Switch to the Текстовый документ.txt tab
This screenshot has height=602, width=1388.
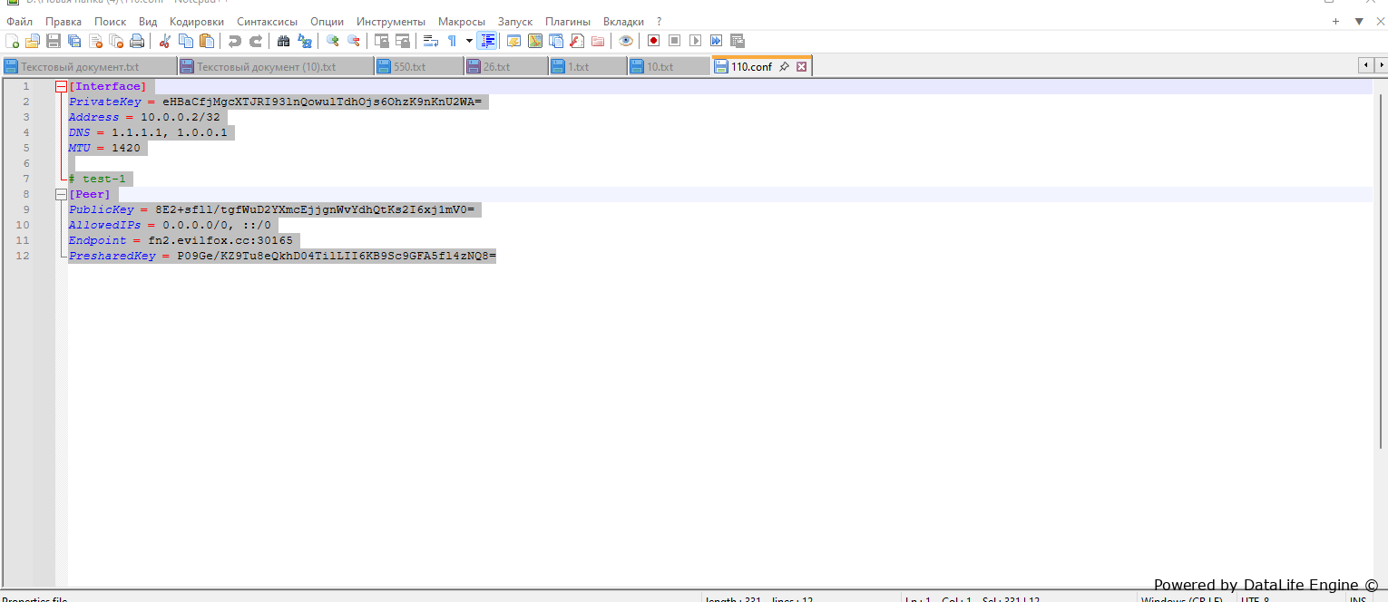tap(89, 66)
